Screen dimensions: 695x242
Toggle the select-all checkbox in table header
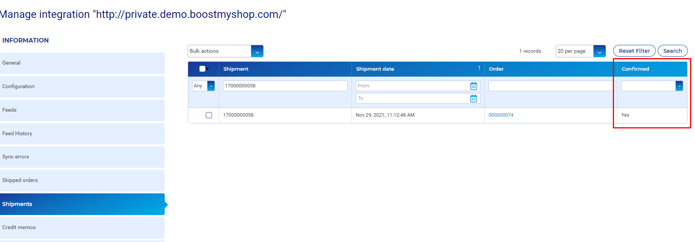coord(202,69)
